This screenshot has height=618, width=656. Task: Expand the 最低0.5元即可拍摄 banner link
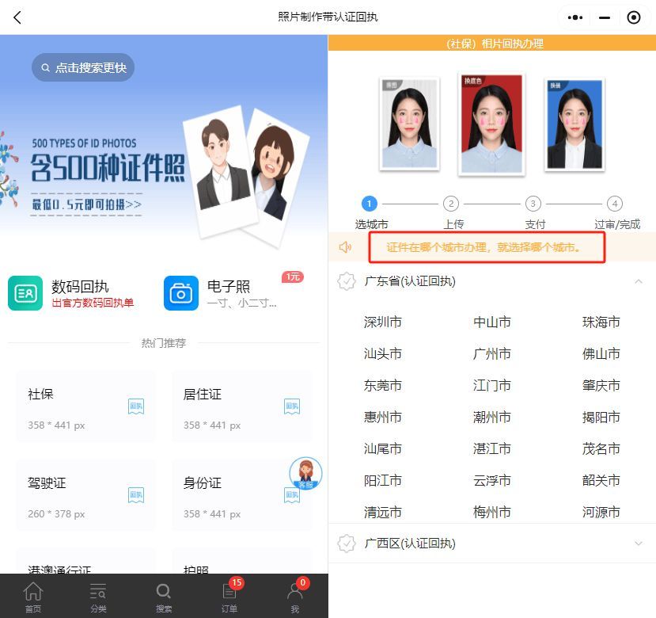87,204
